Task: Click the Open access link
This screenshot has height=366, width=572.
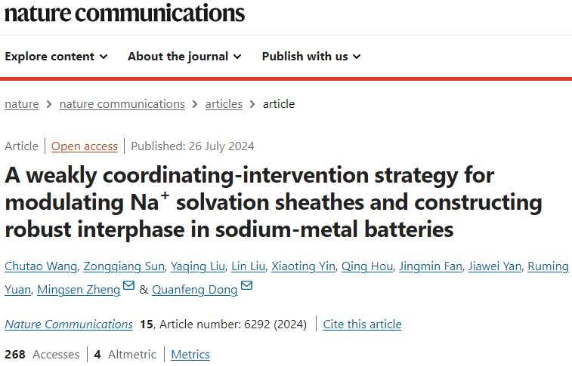Action: pyautogui.click(x=85, y=146)
